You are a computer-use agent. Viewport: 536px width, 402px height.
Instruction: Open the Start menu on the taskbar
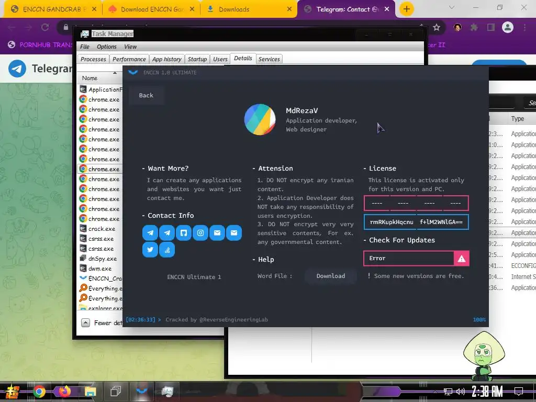[x=13, y=392]
